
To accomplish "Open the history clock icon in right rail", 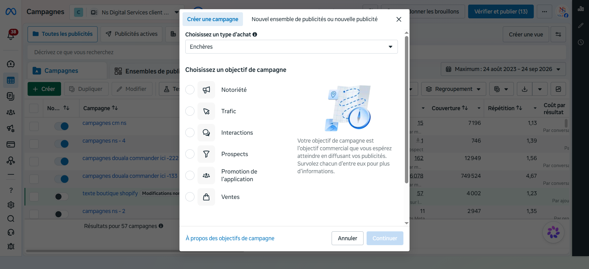I will tap(581, 42).
